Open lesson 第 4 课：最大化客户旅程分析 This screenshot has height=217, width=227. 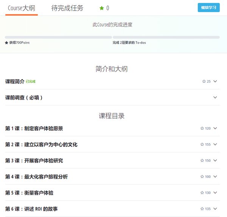click(36, 177)
